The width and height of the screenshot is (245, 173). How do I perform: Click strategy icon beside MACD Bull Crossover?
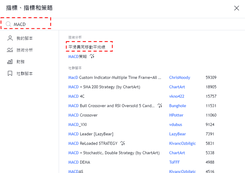coord(160,106)
